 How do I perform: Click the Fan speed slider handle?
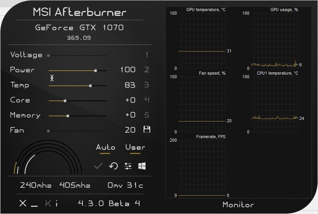click(x=48, y=131)
